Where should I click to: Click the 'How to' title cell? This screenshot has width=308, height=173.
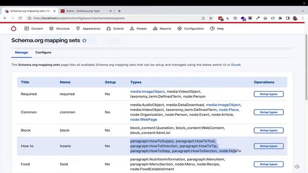27,146
